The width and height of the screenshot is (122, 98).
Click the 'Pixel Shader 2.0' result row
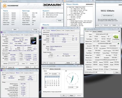tap(77, 26)
